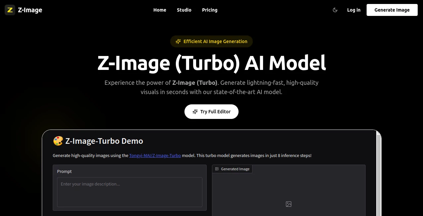Click the yellow Z logo icon
This screenshot has width=423, height=216.
(x=10, y=10)
